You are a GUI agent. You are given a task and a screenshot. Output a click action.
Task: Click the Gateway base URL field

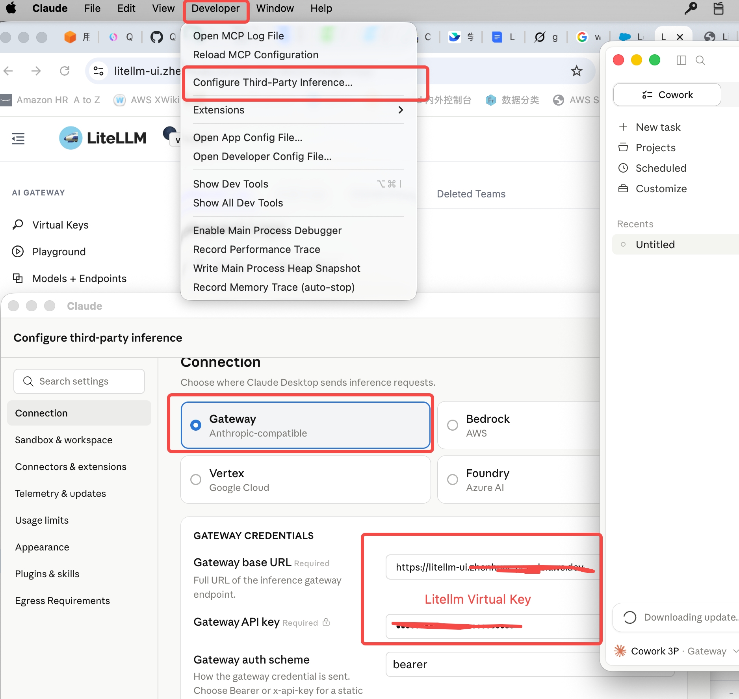[x=492, y=567]
